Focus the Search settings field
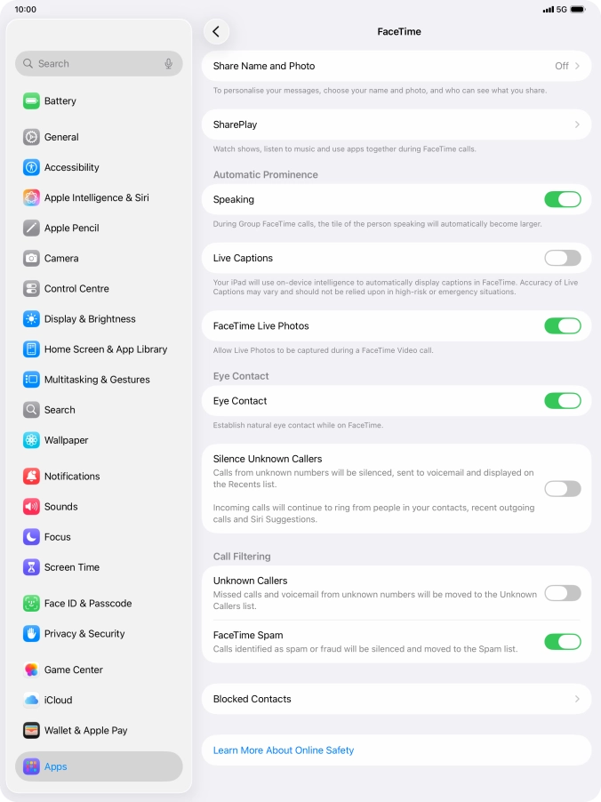Image resolution: width=601 pixels, height=802 pixels. pos(99,63)
